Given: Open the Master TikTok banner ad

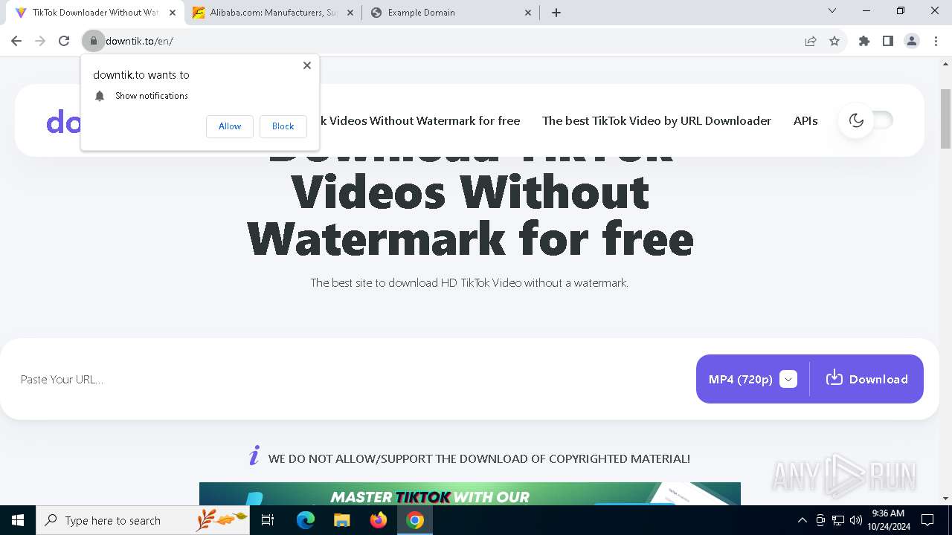Looking at the screenshot, I should [x=470, y=493].
